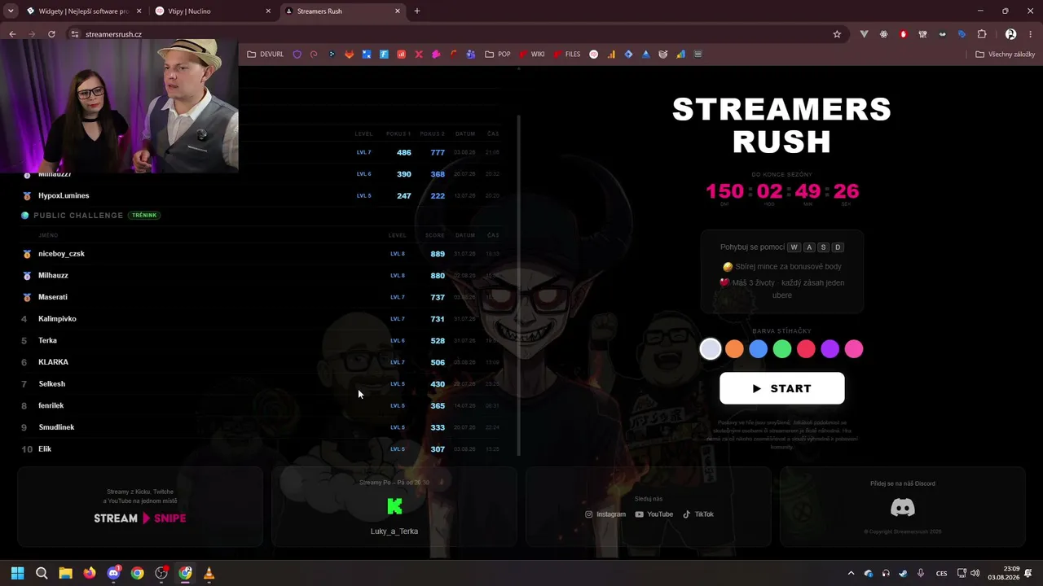1043x586 pixels.
Task: Open the GitLab fox bookmark
Action: pos(349,55)
